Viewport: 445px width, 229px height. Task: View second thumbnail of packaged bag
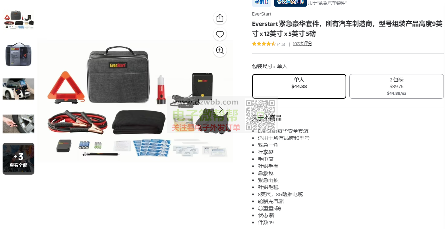click(18, 54)
